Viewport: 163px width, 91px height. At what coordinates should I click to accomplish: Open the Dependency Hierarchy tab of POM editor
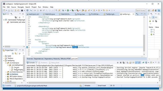coord(52,59)
